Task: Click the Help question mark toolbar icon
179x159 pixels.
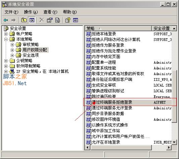Action: coord(68,20)
